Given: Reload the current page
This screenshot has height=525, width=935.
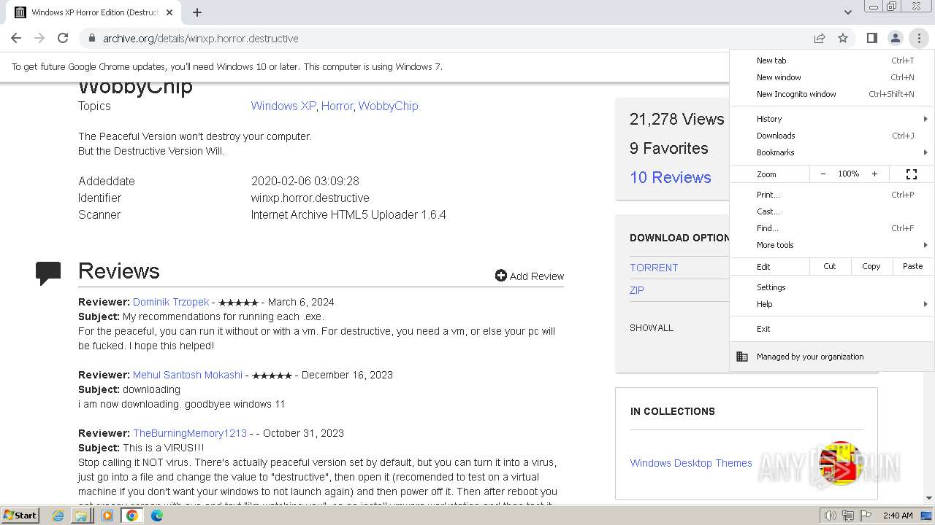Looking at the screenshot, I should (x=63, y=38).
